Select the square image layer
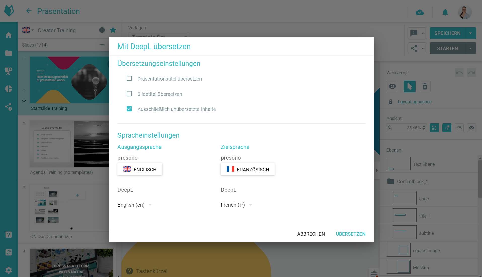 (x=428, y=250)
